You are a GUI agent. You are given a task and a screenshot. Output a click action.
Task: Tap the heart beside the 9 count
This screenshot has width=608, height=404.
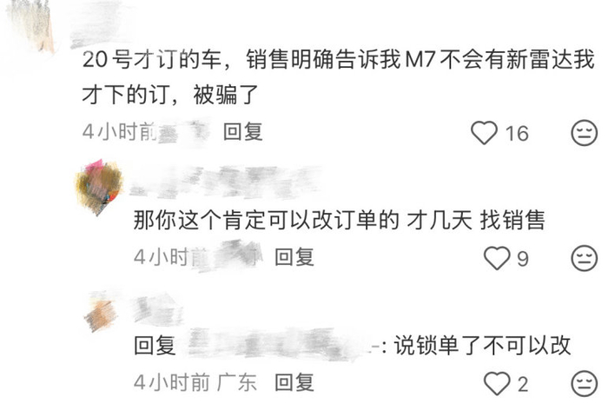pos(497,258)
